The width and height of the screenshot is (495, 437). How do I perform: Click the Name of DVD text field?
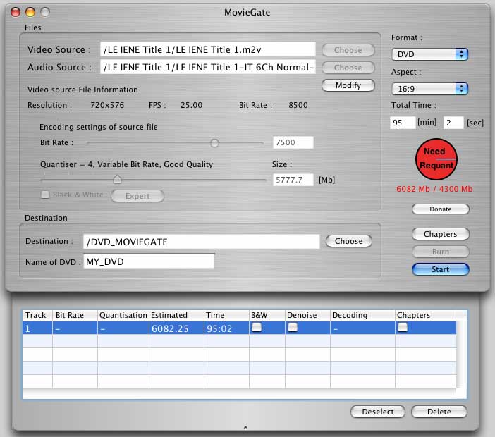click(x=148, y=261)
